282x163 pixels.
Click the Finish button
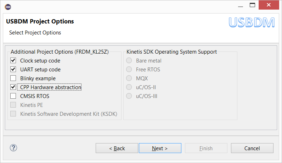[x=206, y=148]
